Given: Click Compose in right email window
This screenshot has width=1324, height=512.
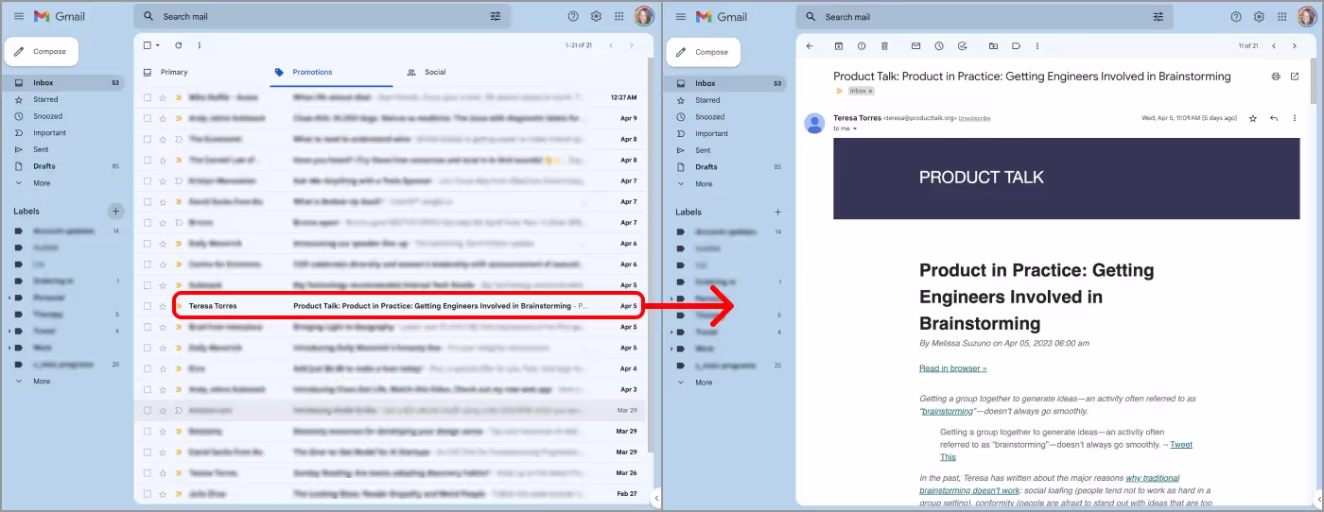Looking at the screenshot, I should 704,52.
